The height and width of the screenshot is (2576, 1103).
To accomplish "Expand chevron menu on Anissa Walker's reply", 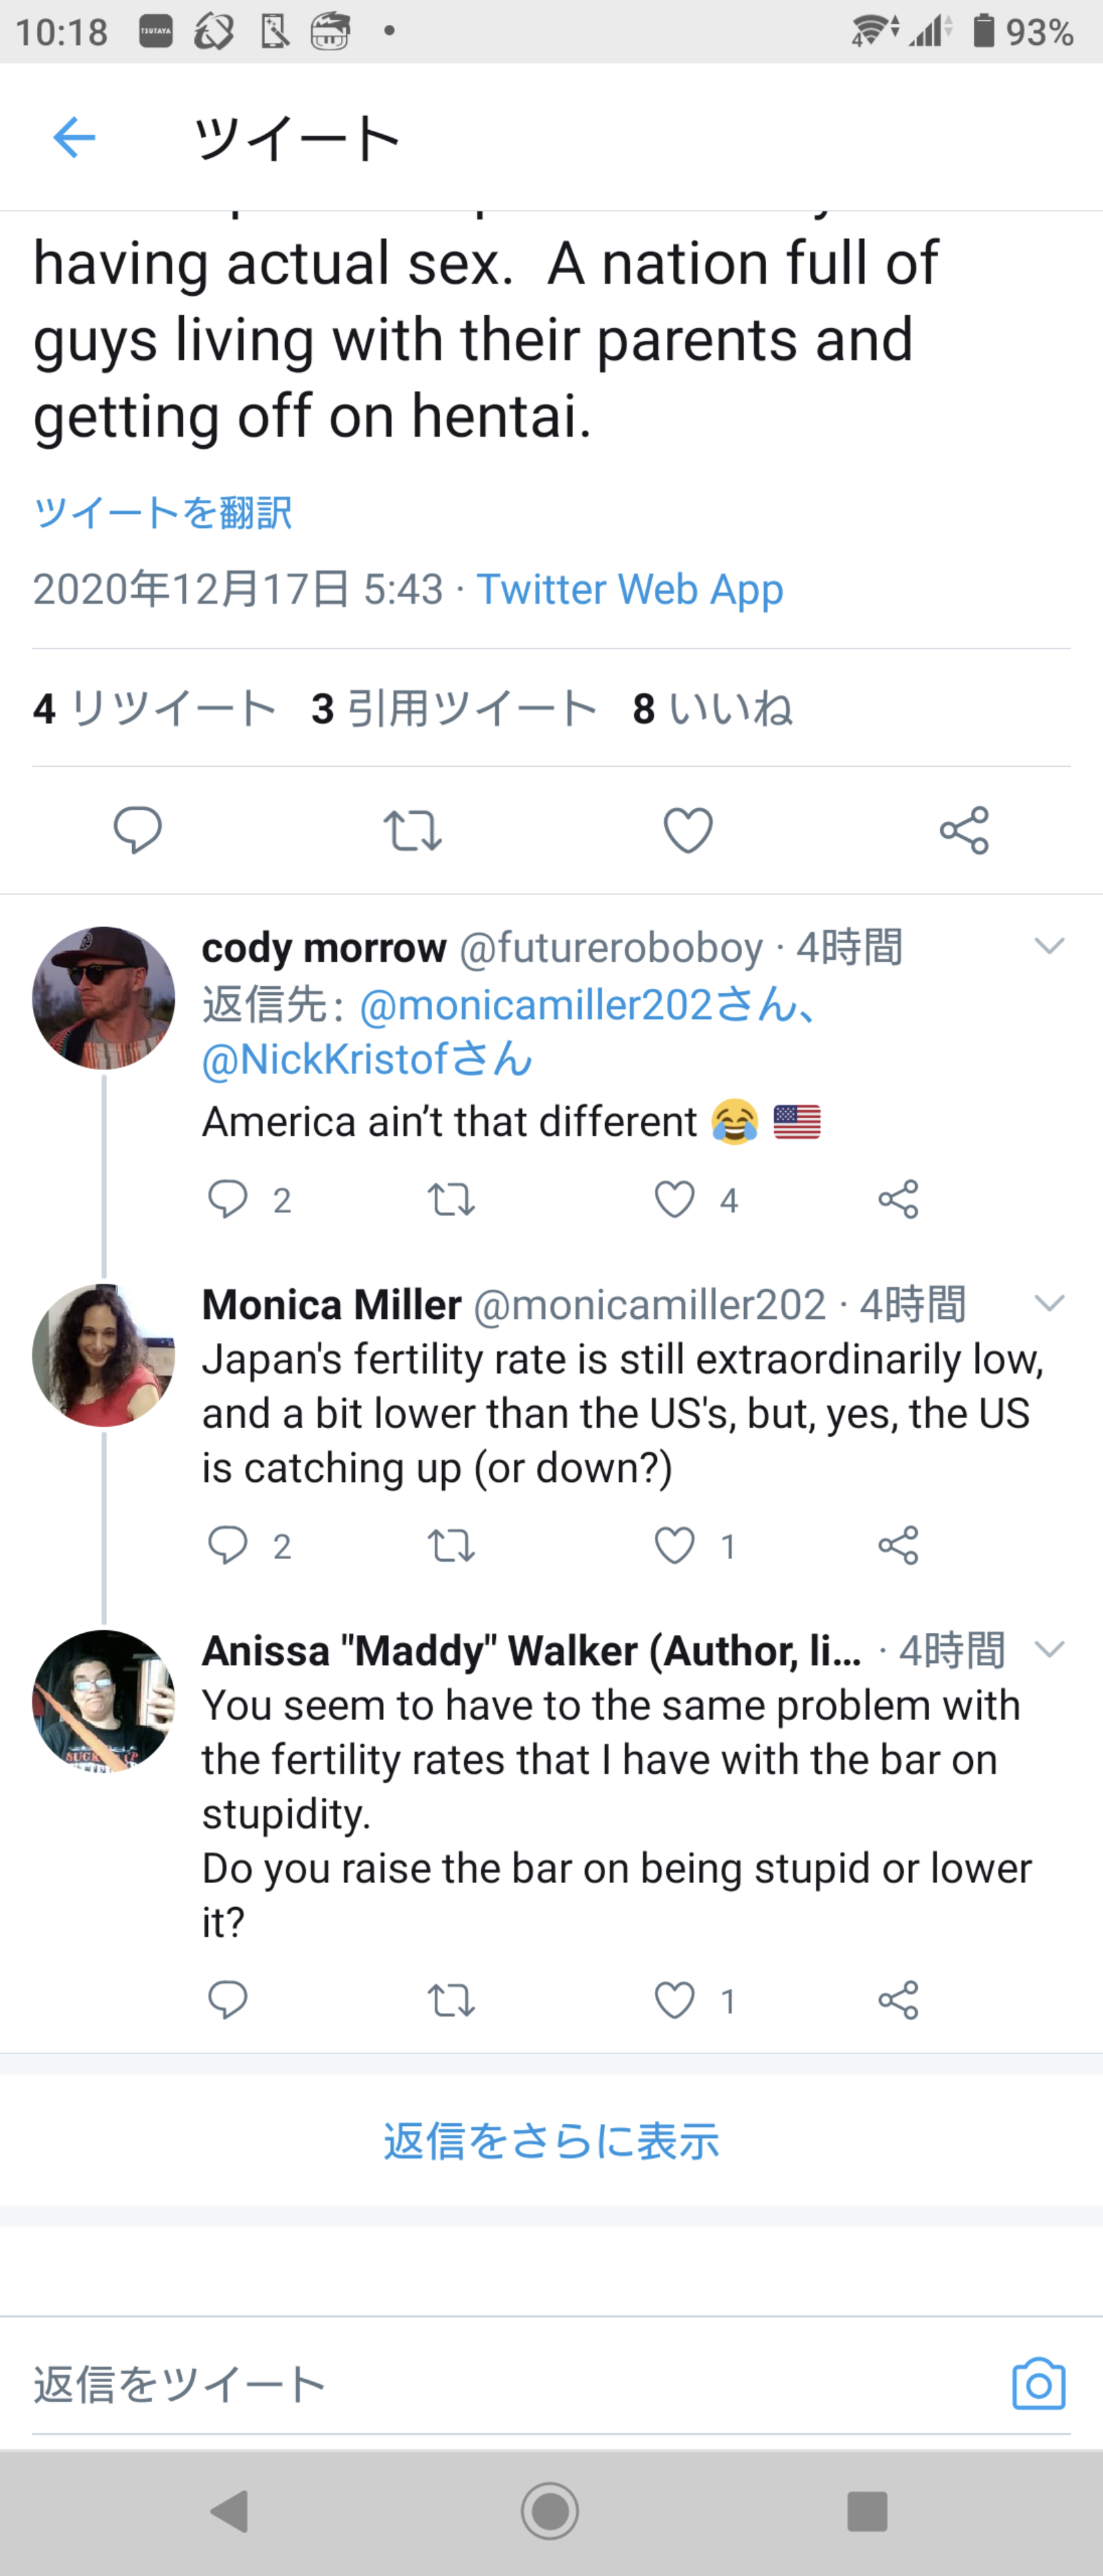I will click(1049, 1649).
